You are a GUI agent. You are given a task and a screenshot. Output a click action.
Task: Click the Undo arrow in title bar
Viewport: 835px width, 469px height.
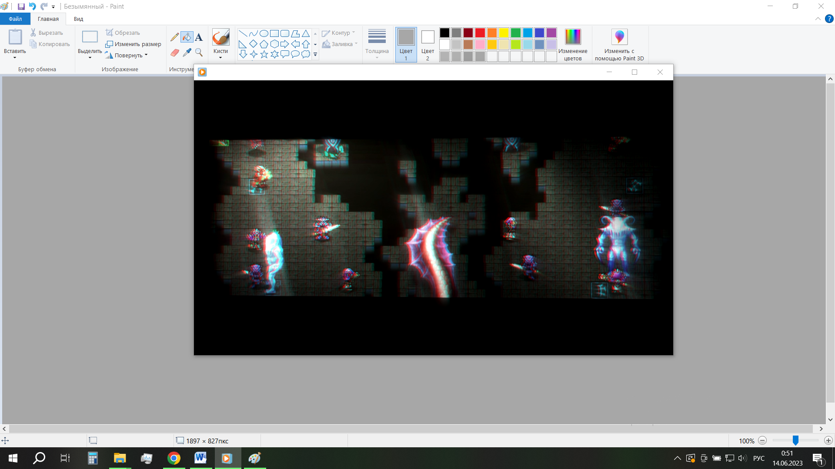(x=32, y=7)
